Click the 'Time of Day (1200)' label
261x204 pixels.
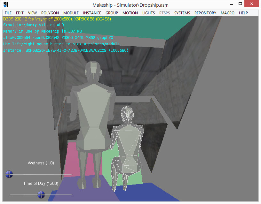point(41,183)
